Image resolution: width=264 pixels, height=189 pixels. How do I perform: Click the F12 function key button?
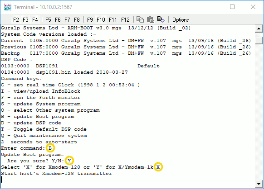[126, 20]
